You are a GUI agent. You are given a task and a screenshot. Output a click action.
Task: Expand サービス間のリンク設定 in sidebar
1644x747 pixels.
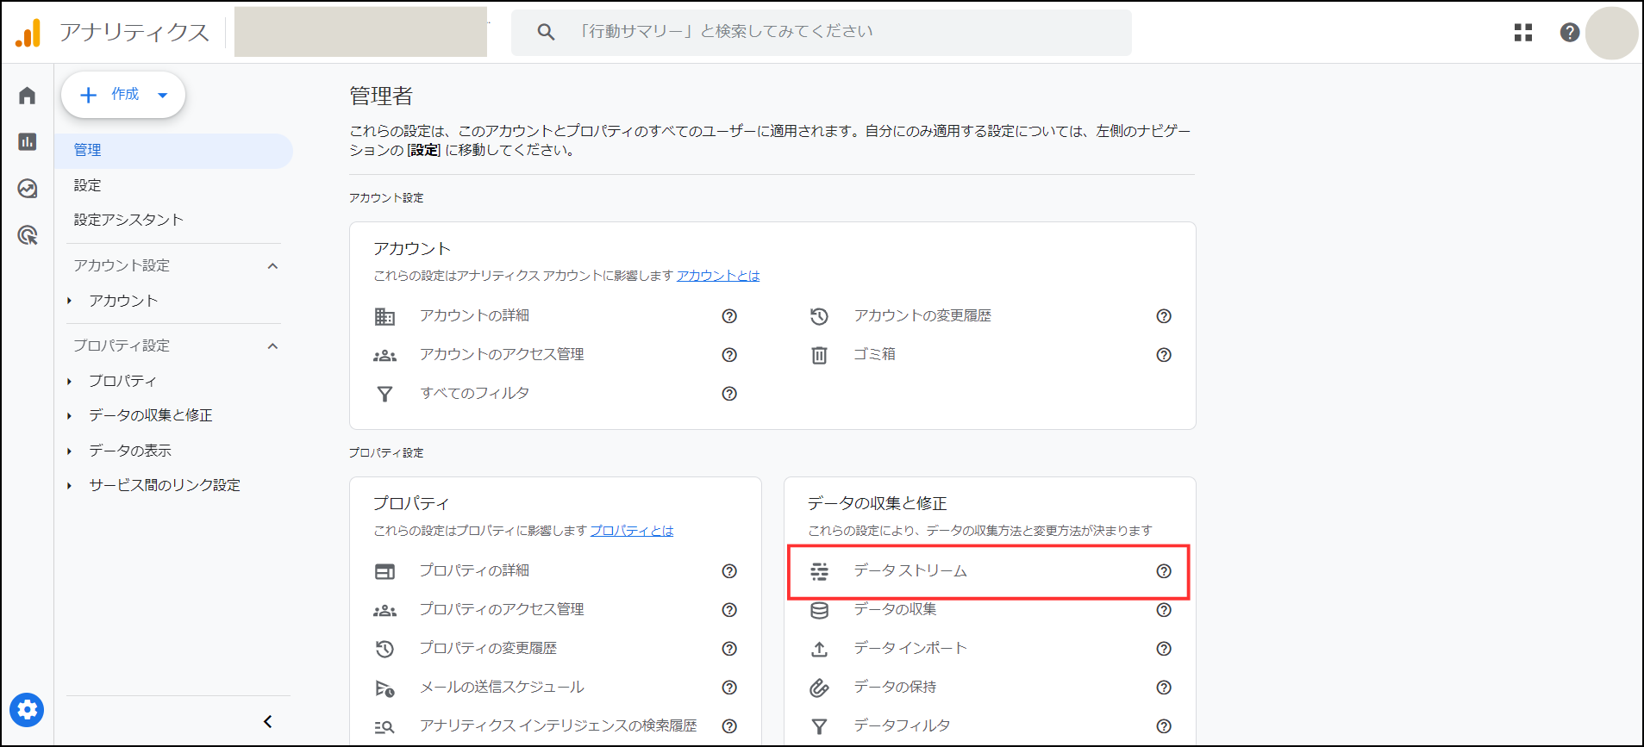point(70,486)
